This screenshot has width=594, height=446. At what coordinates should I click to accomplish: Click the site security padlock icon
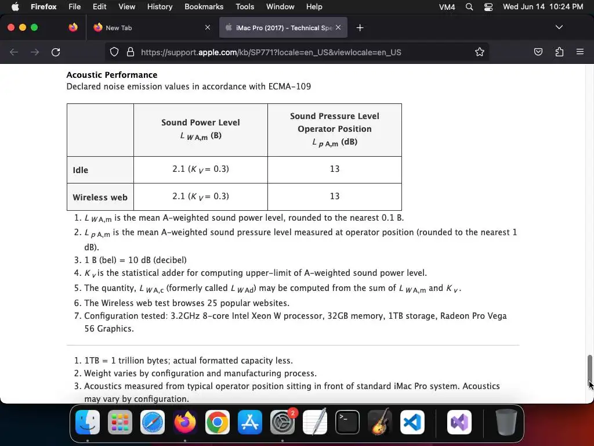tap(131, 52)
